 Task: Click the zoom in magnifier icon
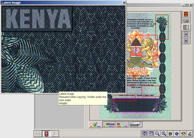164,133
